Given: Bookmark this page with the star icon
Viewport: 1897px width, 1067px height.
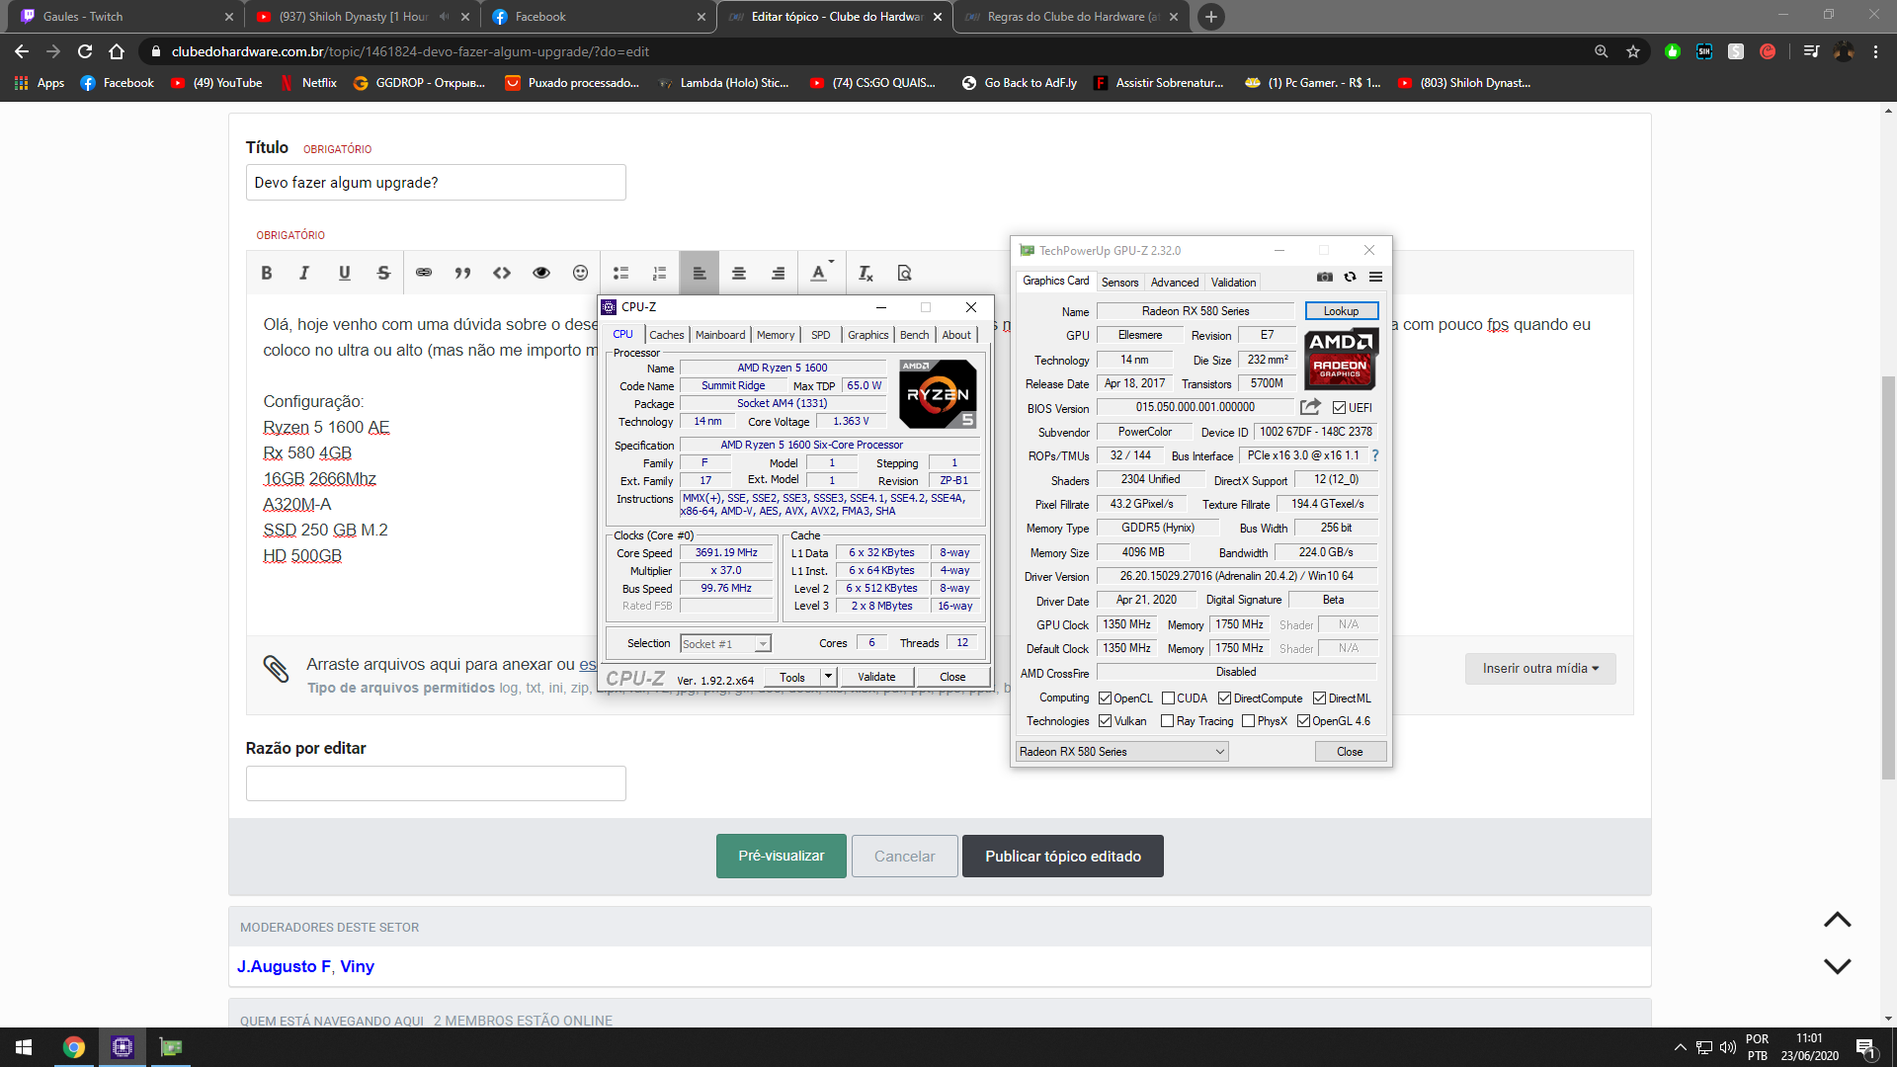Looking at the screenshot, I should [1633, 51].
